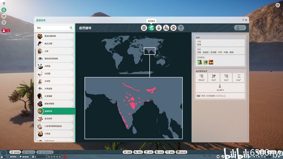Click the scrollbar of the animal list
283x159 pixels.
pyautogui.click(x=35, y=58)
